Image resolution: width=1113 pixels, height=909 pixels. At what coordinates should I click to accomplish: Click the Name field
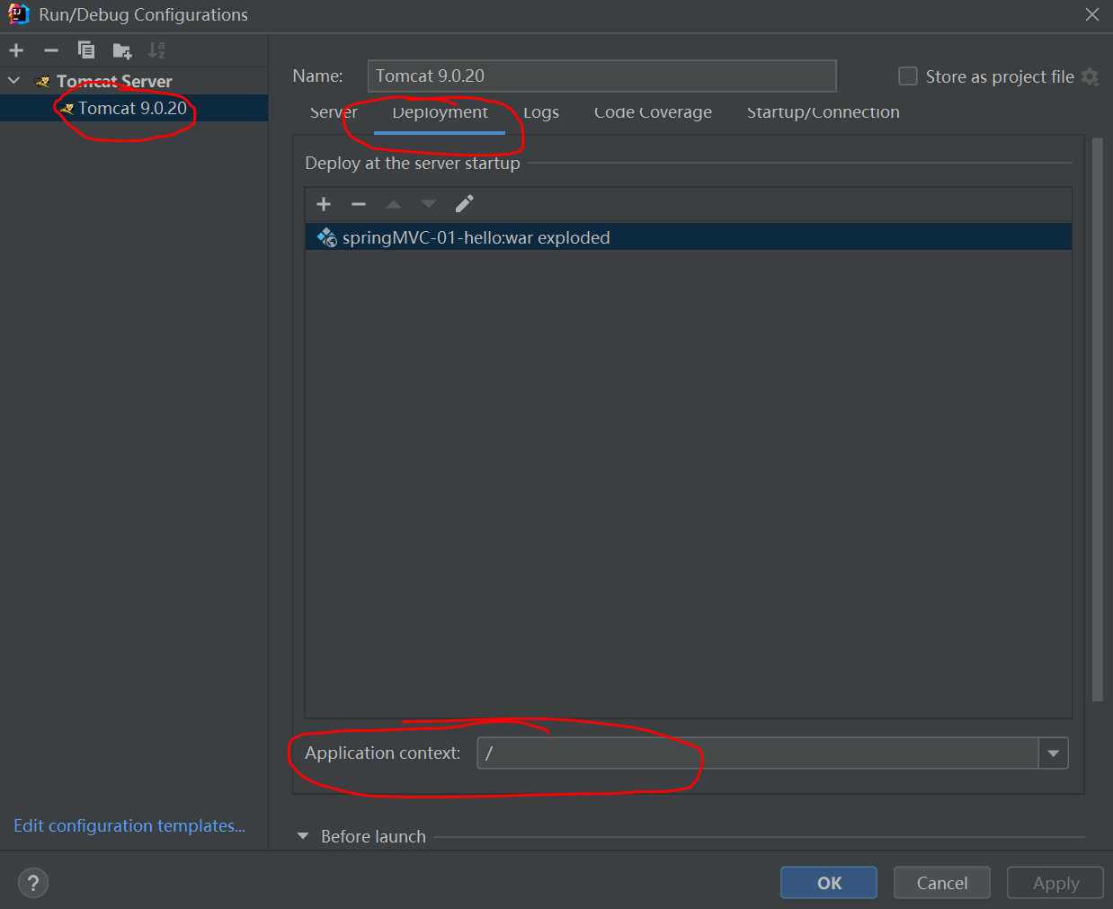pyautogui.click(x=601, y=76)
